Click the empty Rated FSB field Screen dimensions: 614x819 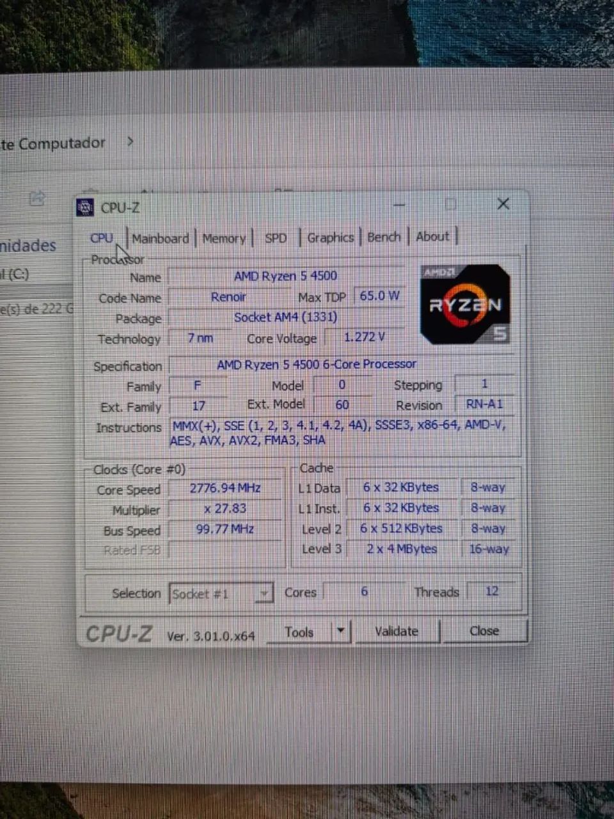point(225,550)
